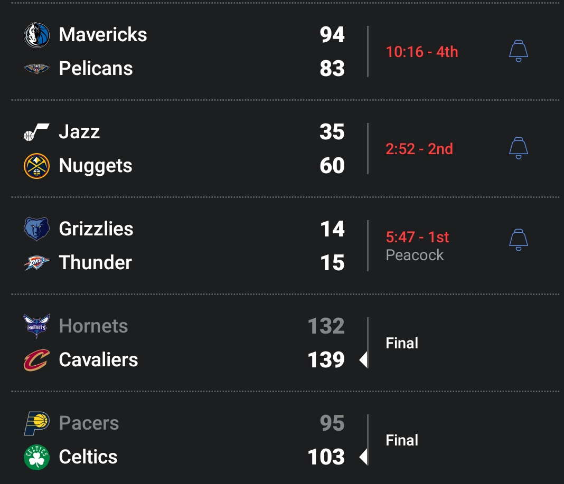The height and width of the screenshot is (484, 564).
Task: Click the Mavericks team logo
Action: [36, 35]
